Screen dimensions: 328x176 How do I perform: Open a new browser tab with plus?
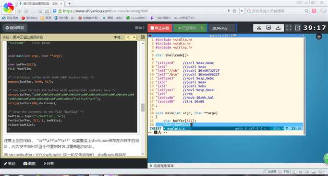(x=69, y=3)
